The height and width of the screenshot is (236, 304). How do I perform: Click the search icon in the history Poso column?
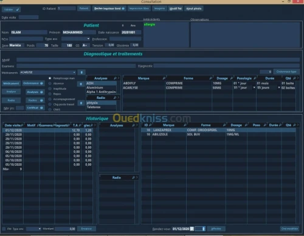click(264, 125)
